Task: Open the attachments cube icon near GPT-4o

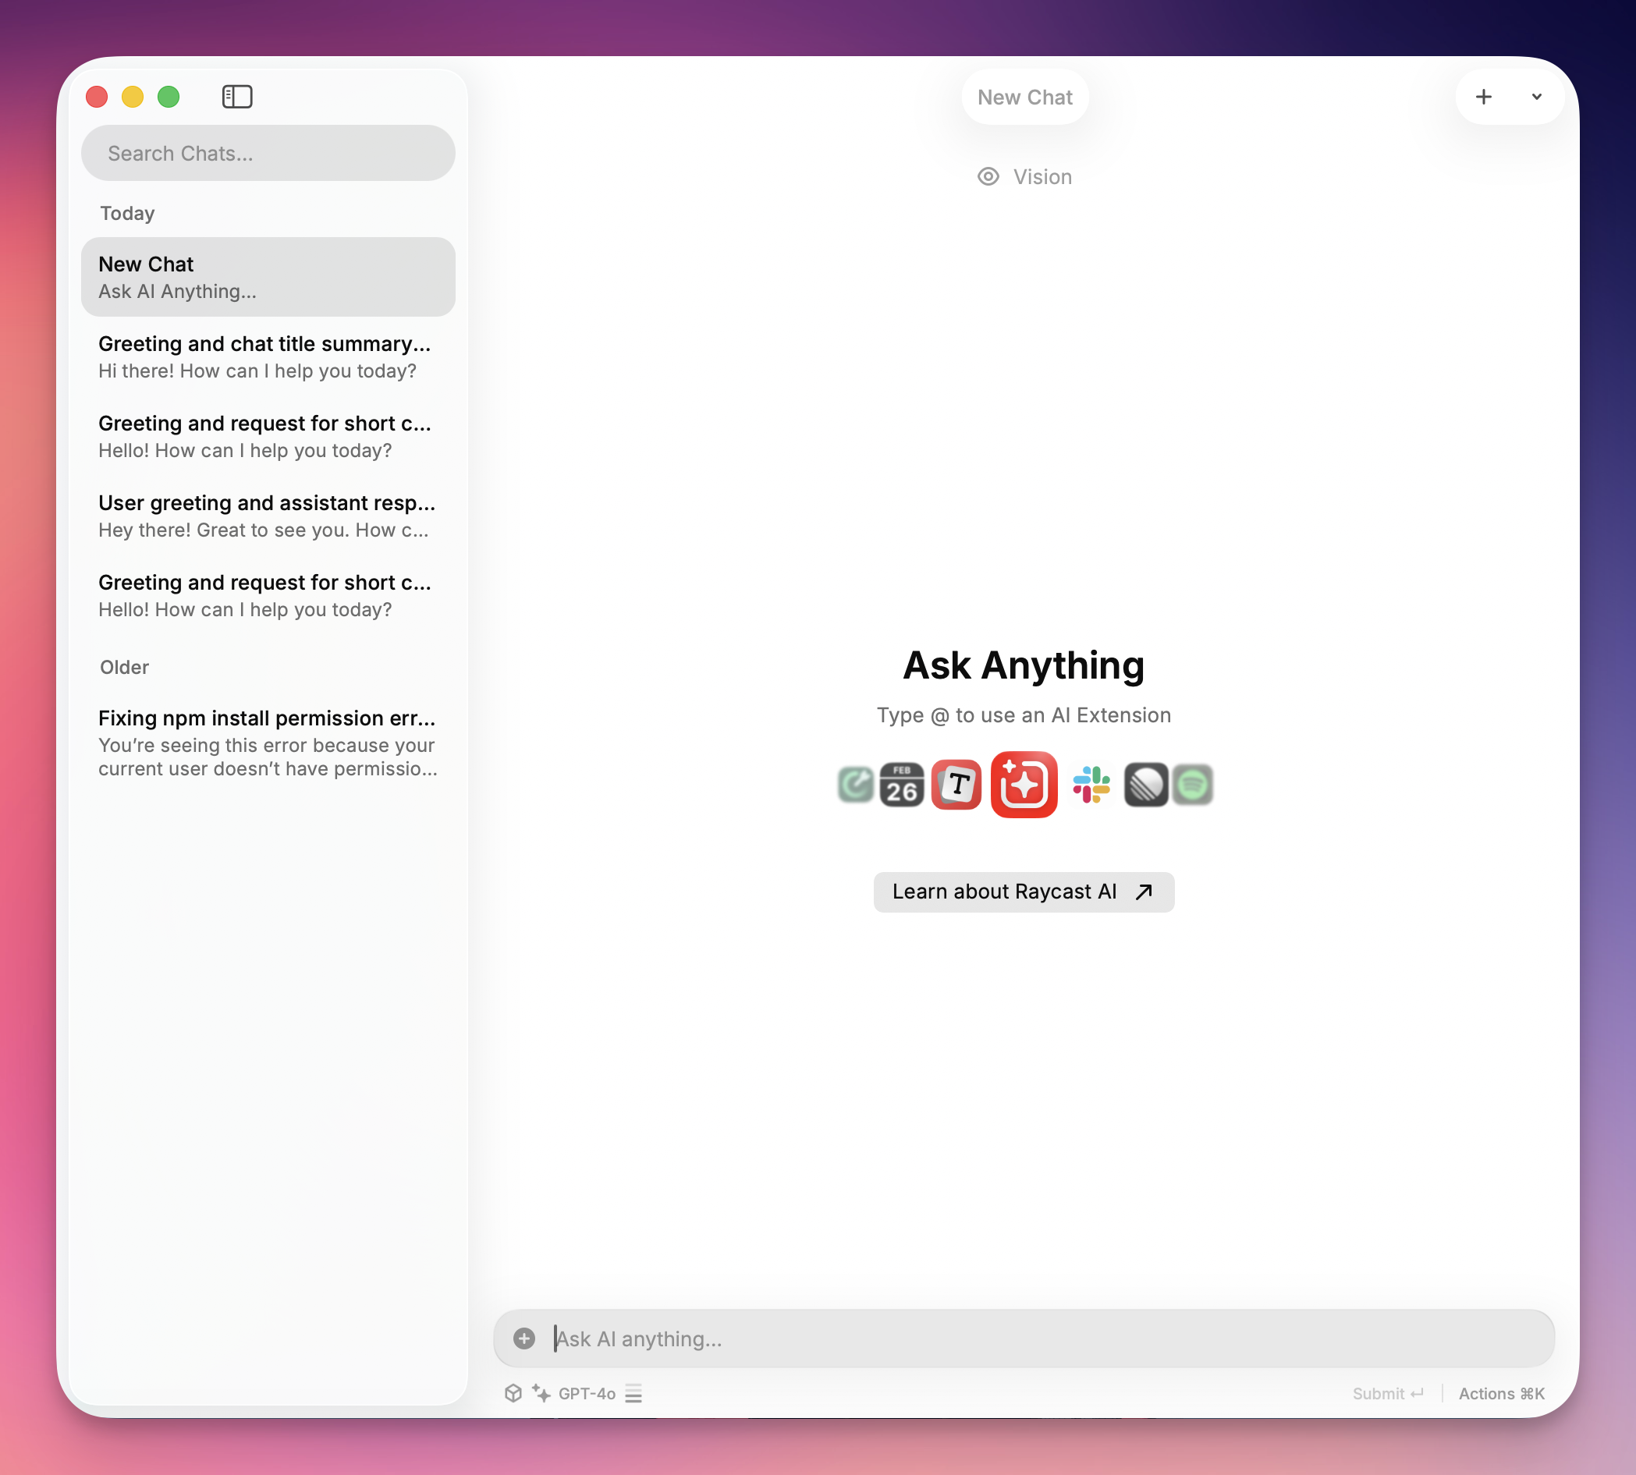Action: tap(514, 1393)
